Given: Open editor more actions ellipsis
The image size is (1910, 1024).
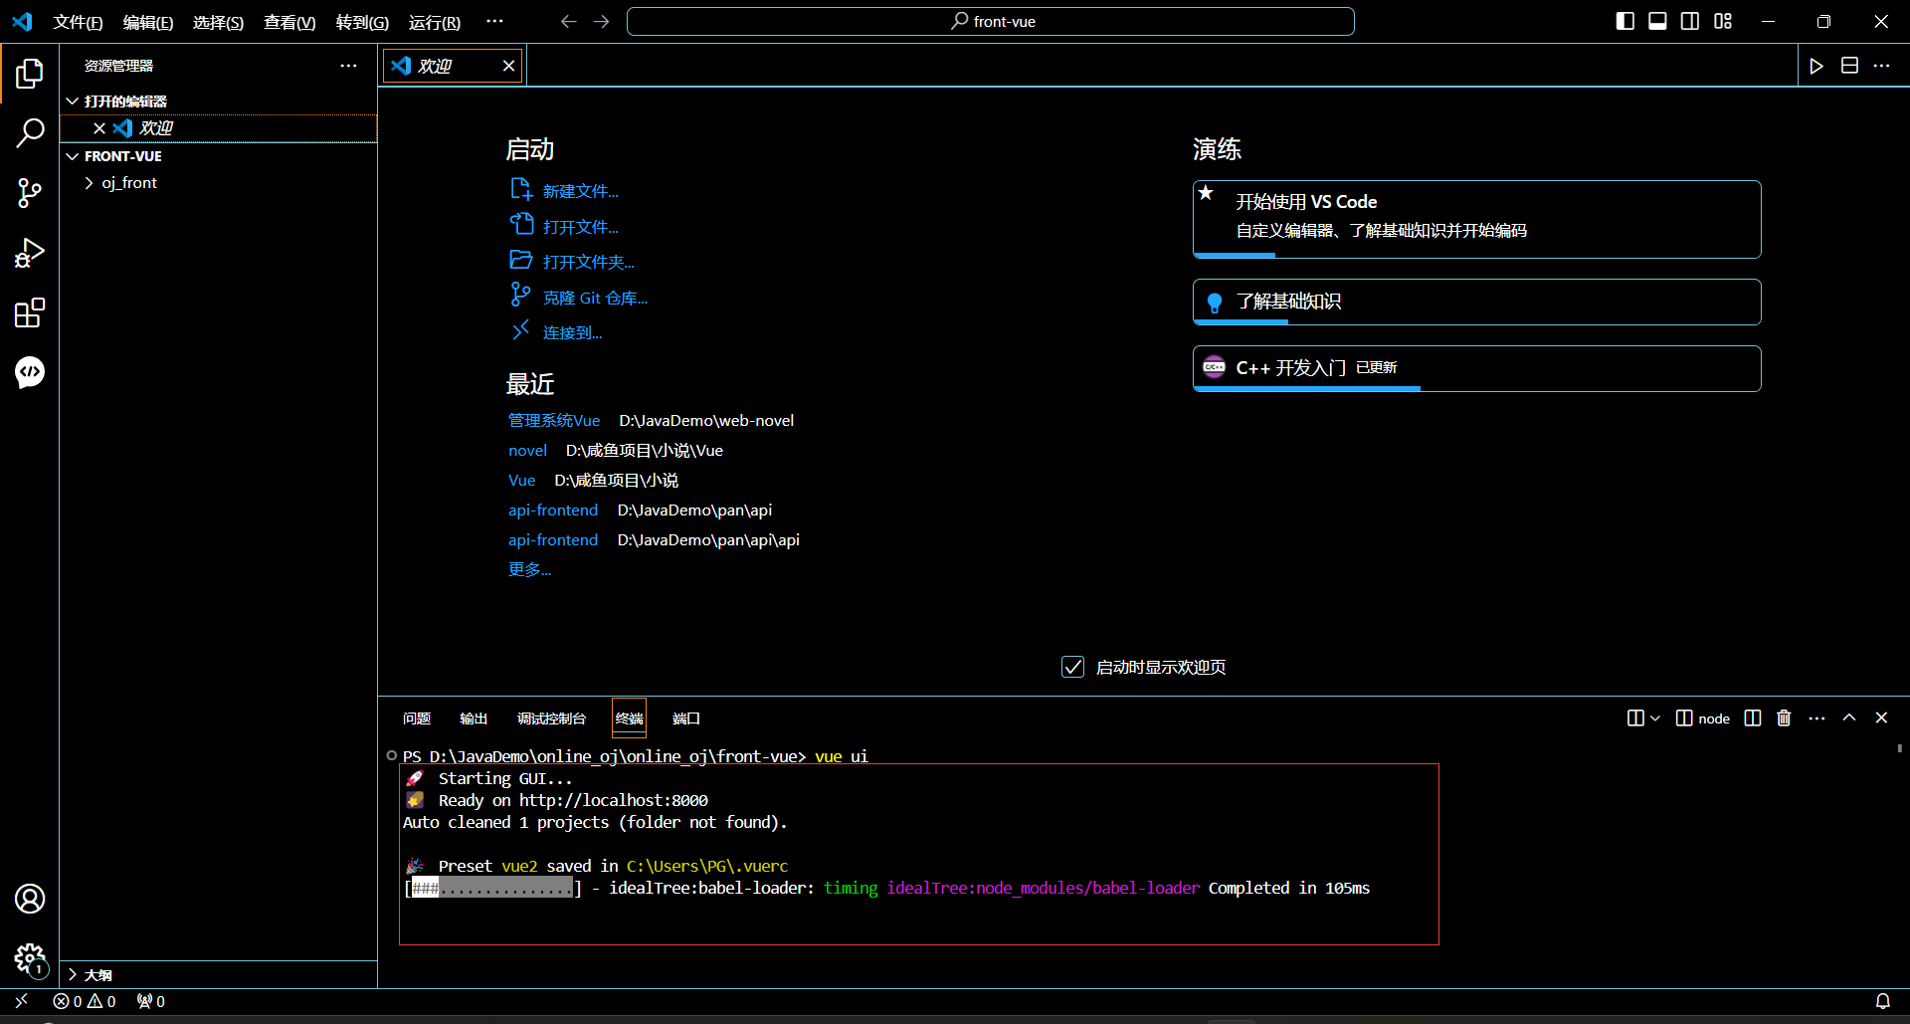Looking at the screenshot, I should (x=1881, y=66).
